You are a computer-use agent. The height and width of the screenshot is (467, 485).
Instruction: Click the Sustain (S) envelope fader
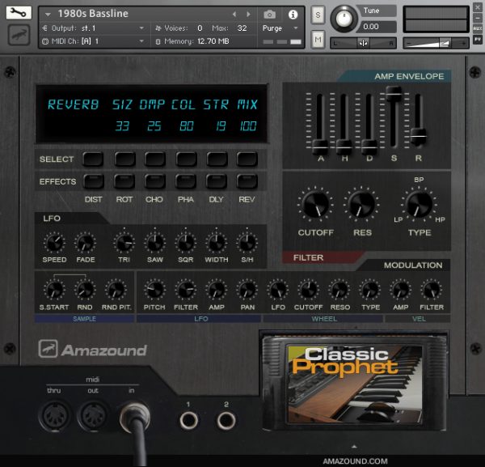394,93
